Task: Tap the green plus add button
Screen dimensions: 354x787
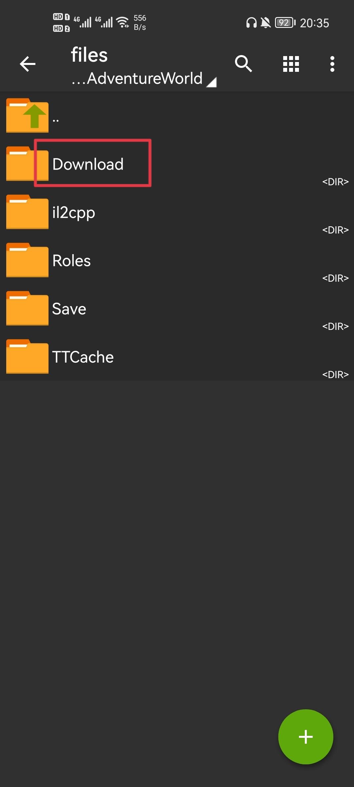Action: pos(305,737)
